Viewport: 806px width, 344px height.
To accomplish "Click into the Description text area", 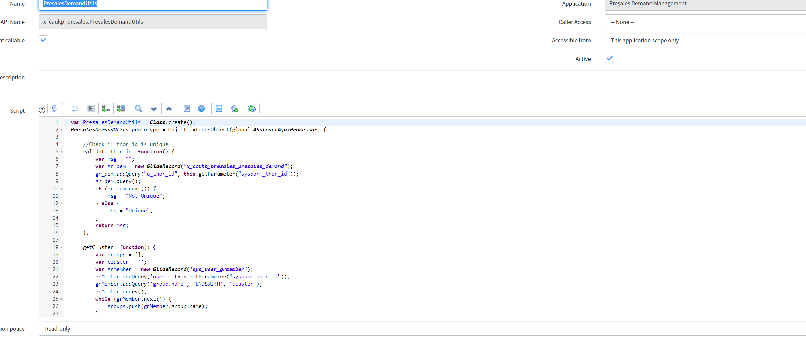I will pos(422,85).
